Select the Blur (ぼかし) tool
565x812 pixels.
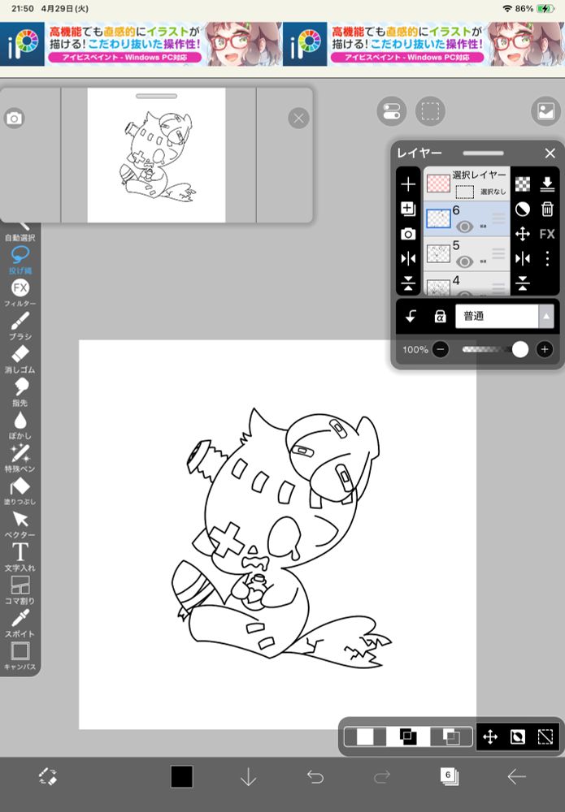(20, 425)
